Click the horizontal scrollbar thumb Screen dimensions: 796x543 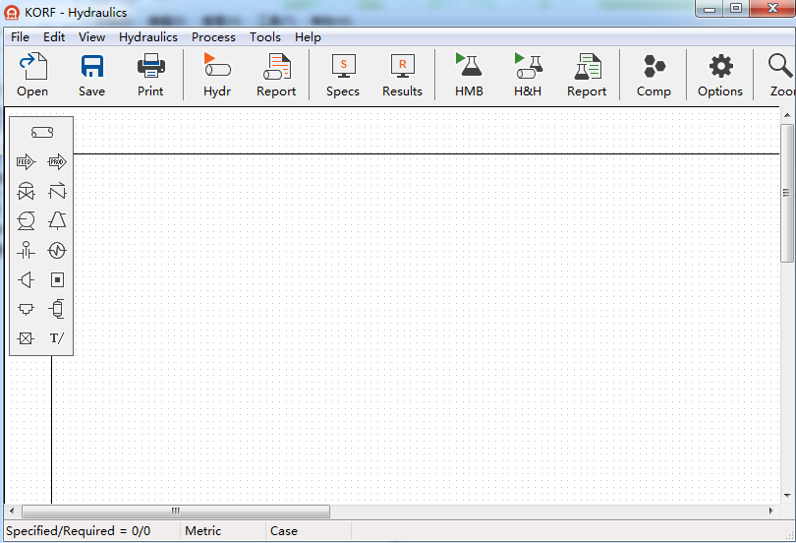click(176, 512)
